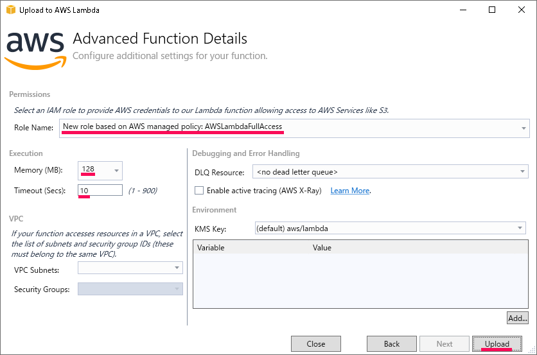The image size is (537, 355).
Task: Click the Close button at bottom
Action: tap(316, 343)
